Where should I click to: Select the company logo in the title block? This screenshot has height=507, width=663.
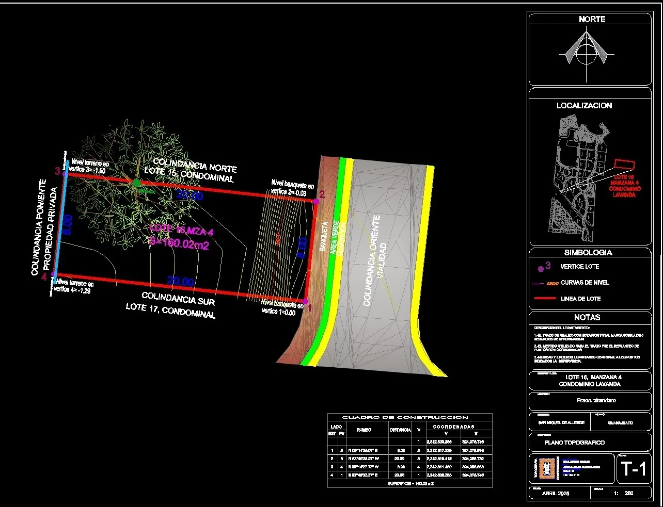[547, 468]
